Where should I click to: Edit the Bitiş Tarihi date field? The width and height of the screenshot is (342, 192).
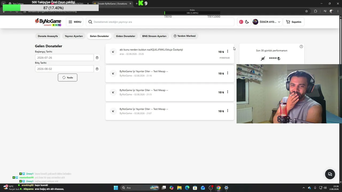click(x=64, y=69)
